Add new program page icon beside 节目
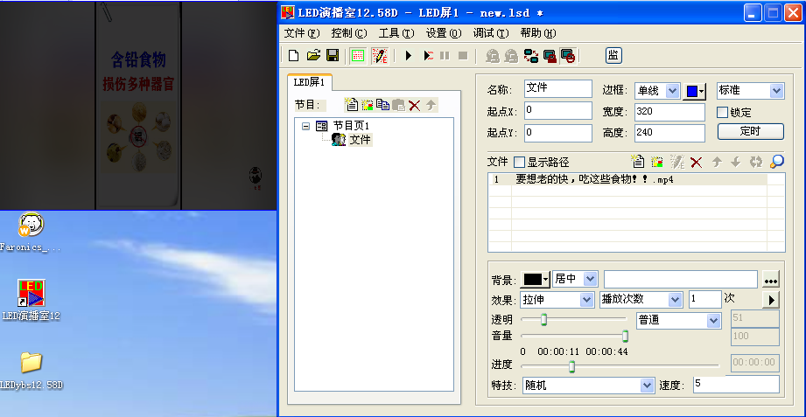The width and height of the screenshot is (806, 417). [352, 105]
